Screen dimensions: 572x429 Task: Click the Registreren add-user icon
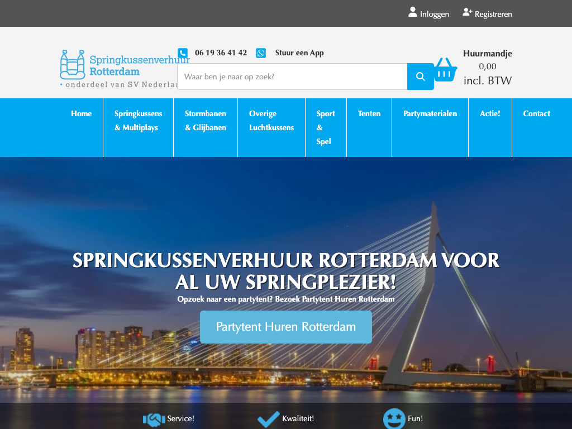(x=468, y=12)
